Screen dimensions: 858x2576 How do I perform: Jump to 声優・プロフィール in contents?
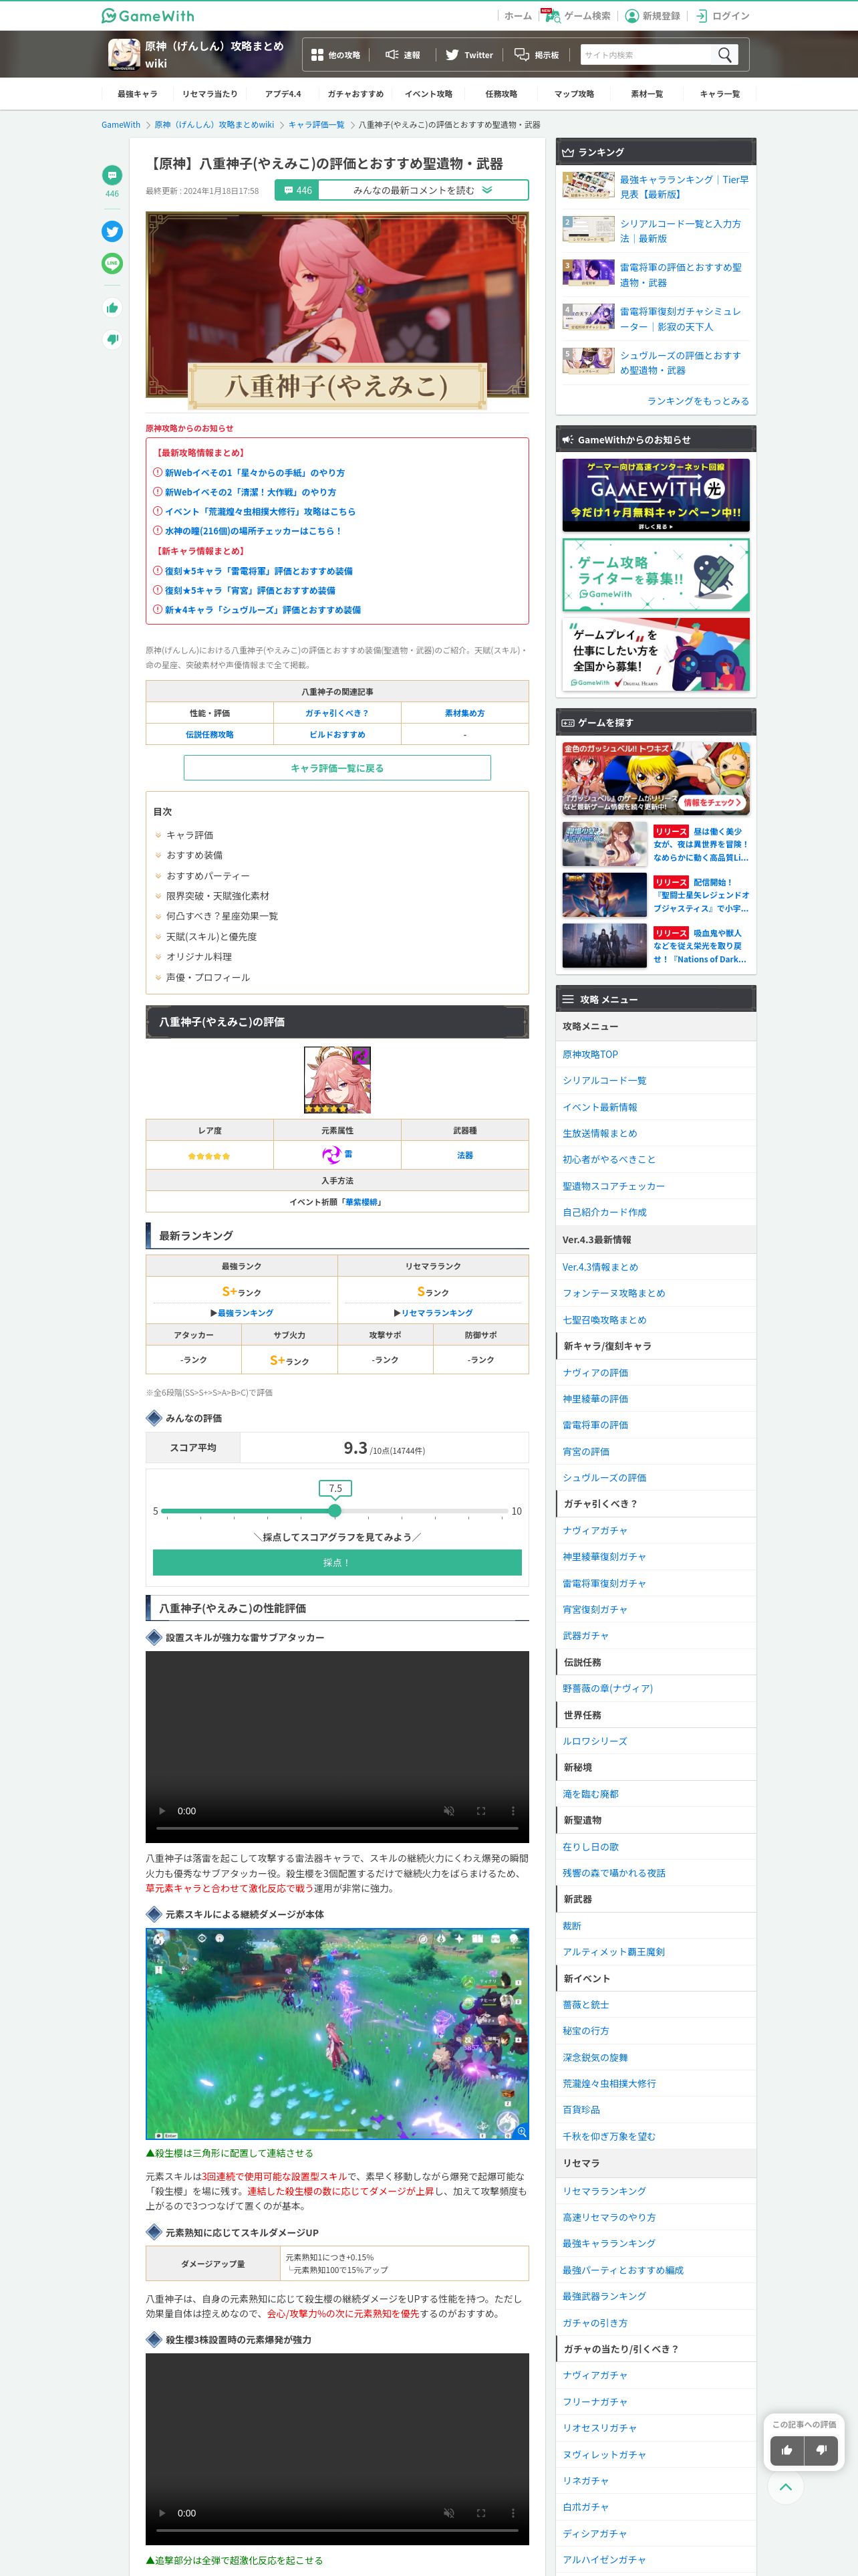pyautogui.click(x=208, y=978)
